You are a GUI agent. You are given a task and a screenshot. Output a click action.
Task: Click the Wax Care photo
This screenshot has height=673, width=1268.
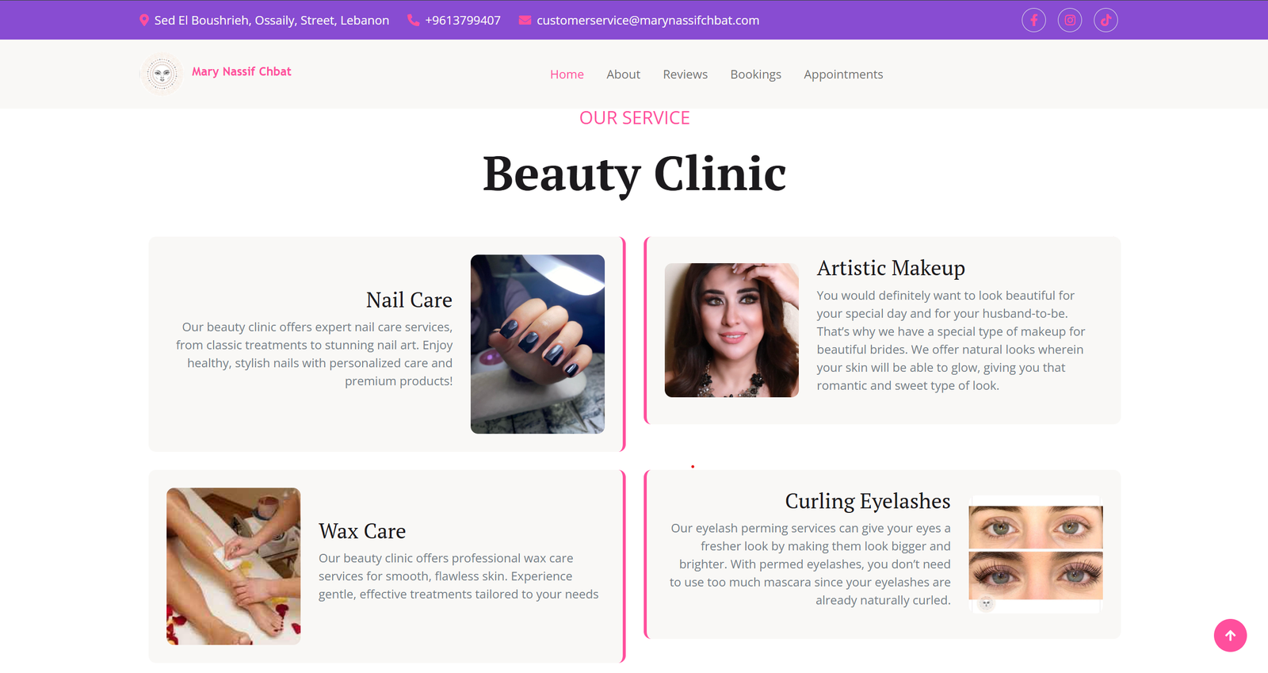click(x=233, y=566)
